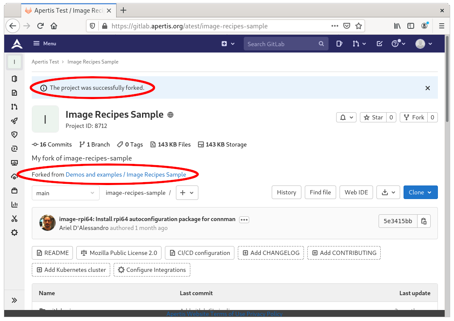Click Apertis Test breadcrumb link
This screenshot has height=321, width=454.
click(45, 62)
